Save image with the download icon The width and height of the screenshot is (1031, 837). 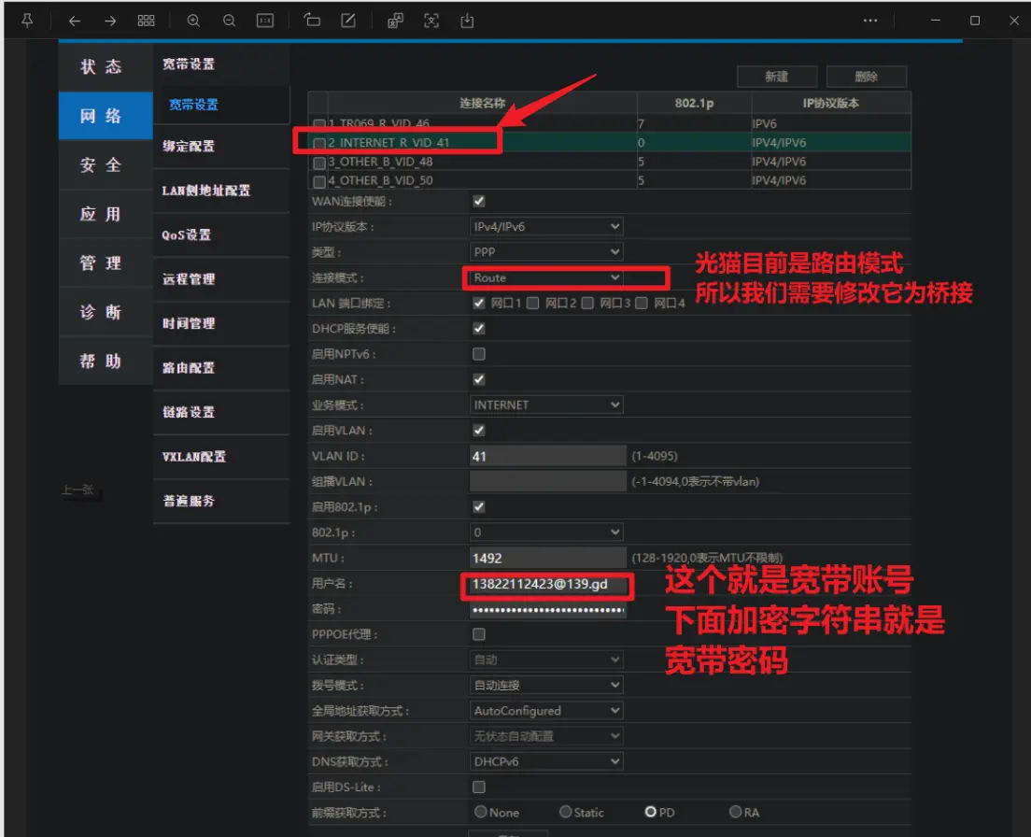click(x=467, y=21)
